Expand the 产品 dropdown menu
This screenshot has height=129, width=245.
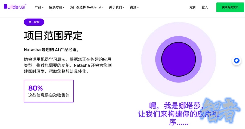click(39, 7)
